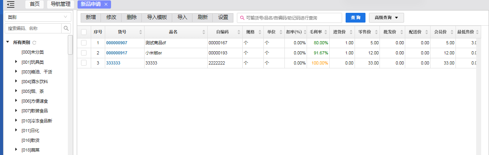Expand the [010]冷冻食品新 category
Screen dimensions: 489x155
click(16, 120)
